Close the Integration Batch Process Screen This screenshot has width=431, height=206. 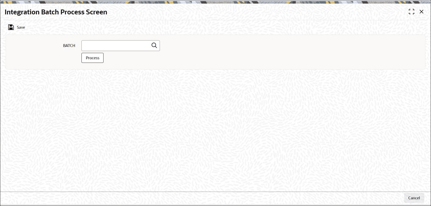[422, 12]
